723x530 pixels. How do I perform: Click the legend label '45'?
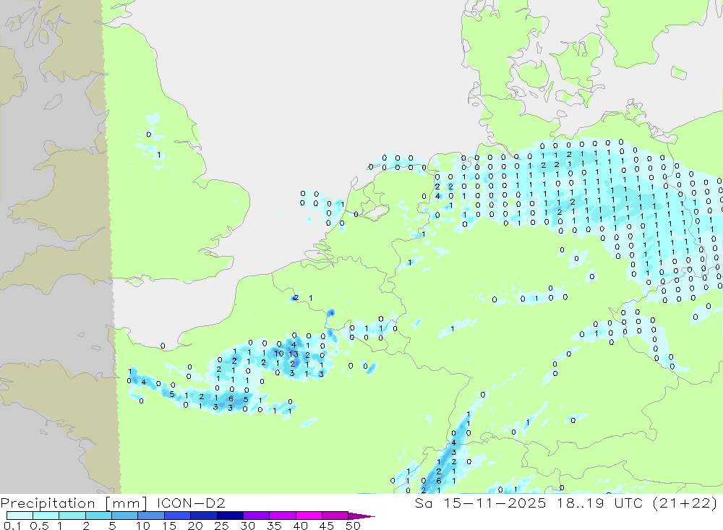tap(327, 526)
